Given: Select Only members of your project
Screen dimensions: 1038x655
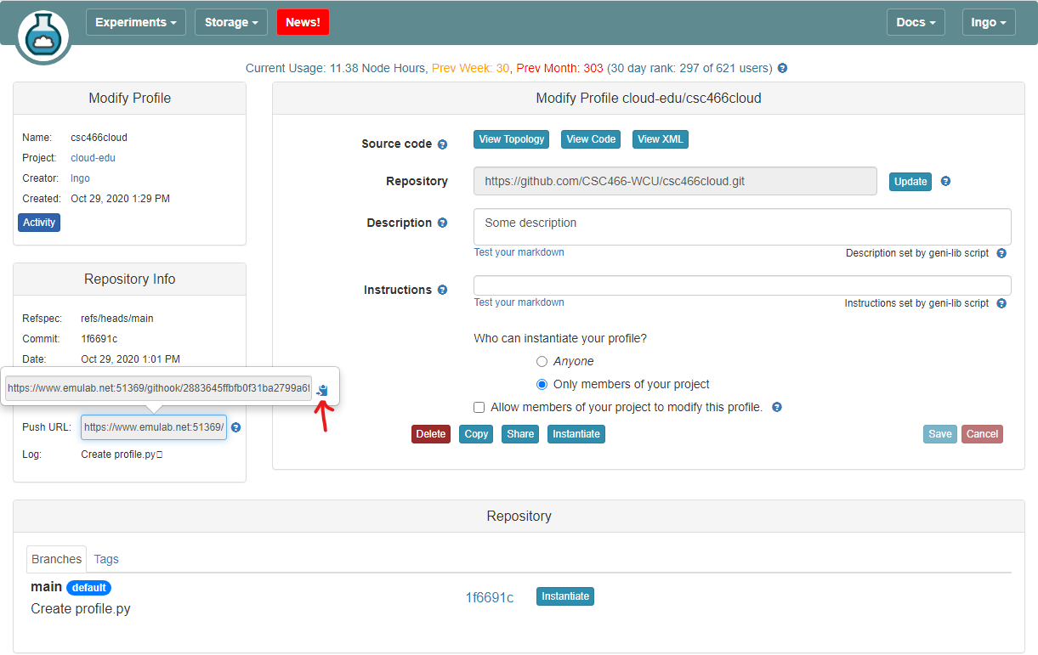Looking at the screenshot, I should [x=542, y=385].
